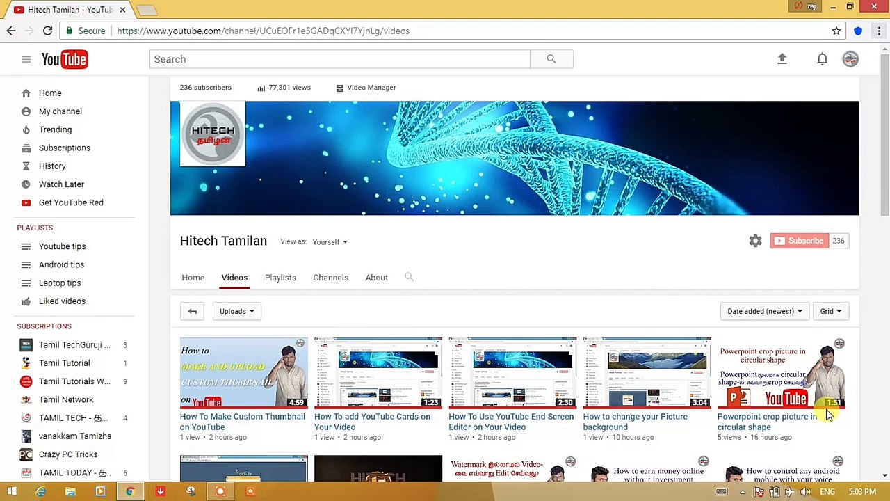The width and height of the screenshot is (890, 501).
Task: Click the Home icon in the sidebar
Action: (x=26, y=93)
